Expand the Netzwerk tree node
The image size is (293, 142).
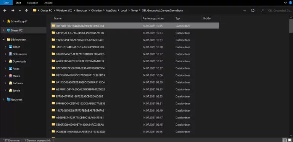pos(3,99)
